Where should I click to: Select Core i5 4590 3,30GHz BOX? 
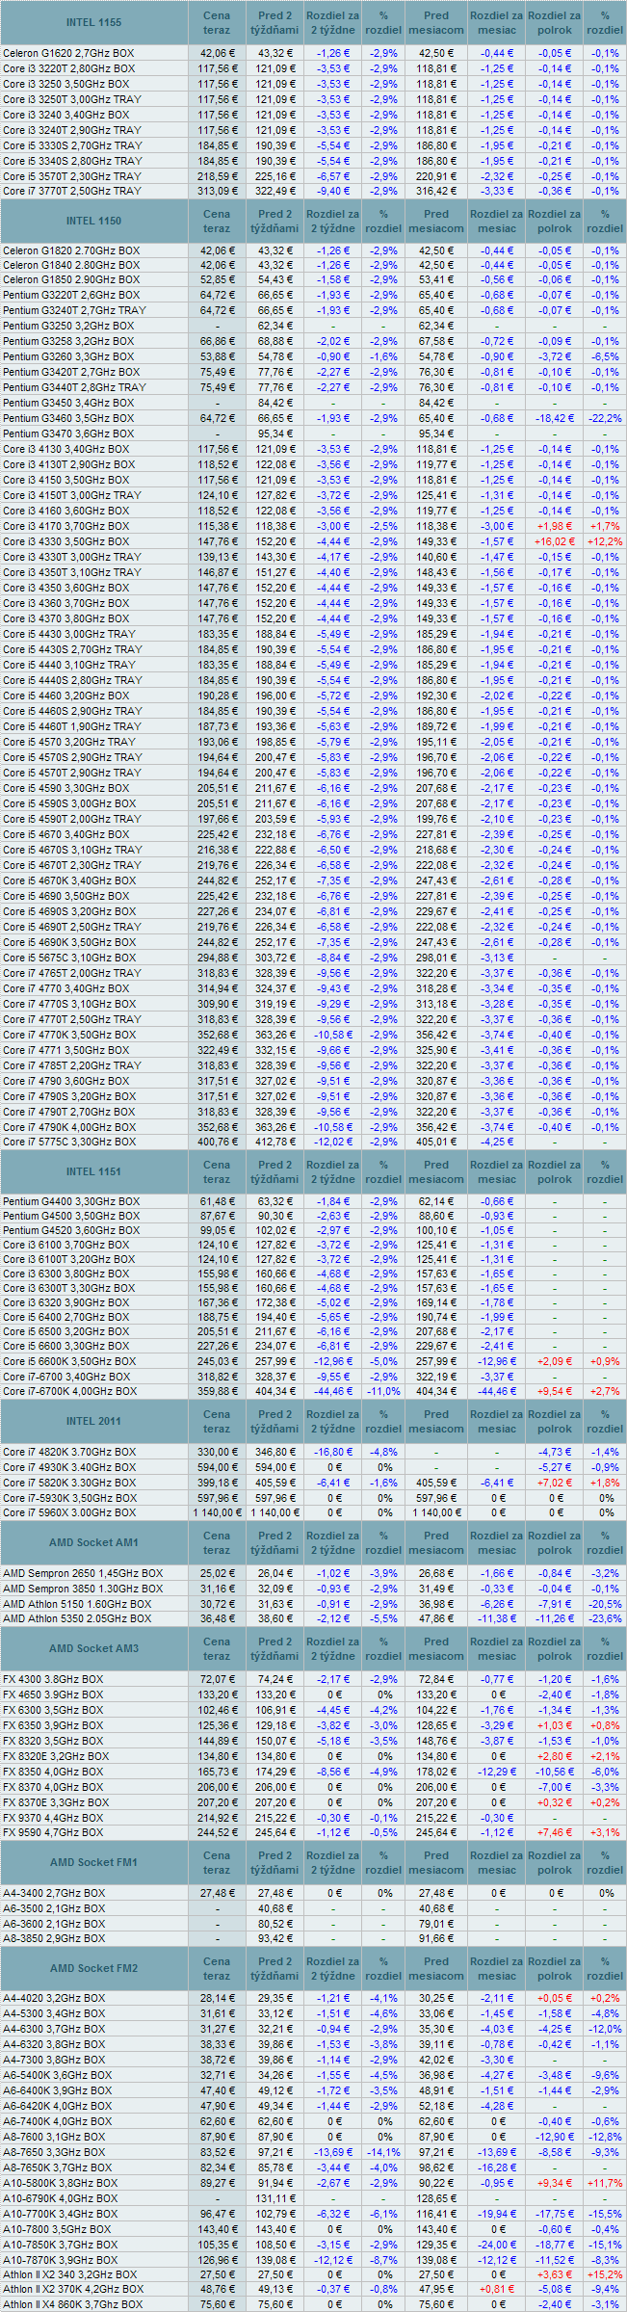click(x=65, y=788)
